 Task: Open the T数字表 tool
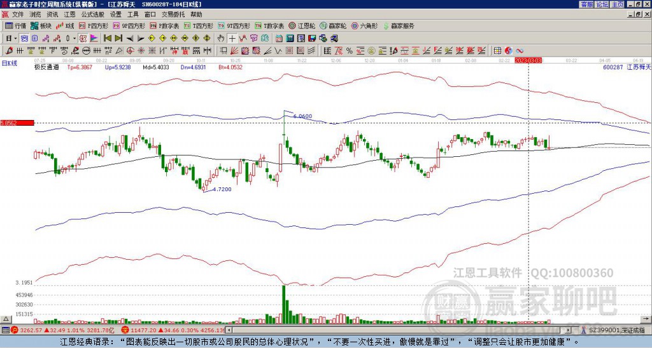(269, 25)
